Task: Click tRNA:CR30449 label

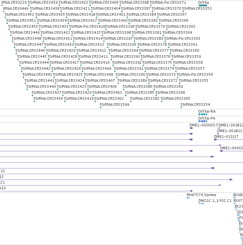Action: [x=16, y=9]
